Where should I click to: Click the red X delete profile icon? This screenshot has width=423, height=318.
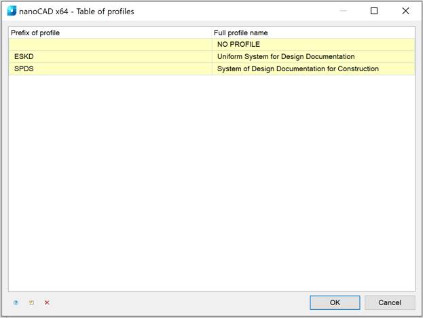coord(47,302)
